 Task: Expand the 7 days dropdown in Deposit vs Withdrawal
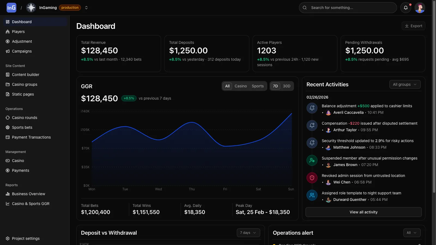(248, 233)
